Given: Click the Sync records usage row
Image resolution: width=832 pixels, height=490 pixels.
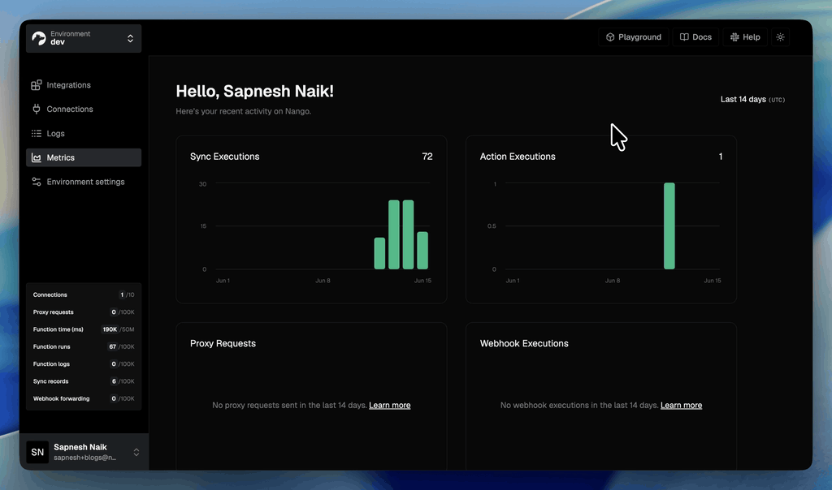Looking at the screenshot, I should pyautogui.click(x=84, y=381).
